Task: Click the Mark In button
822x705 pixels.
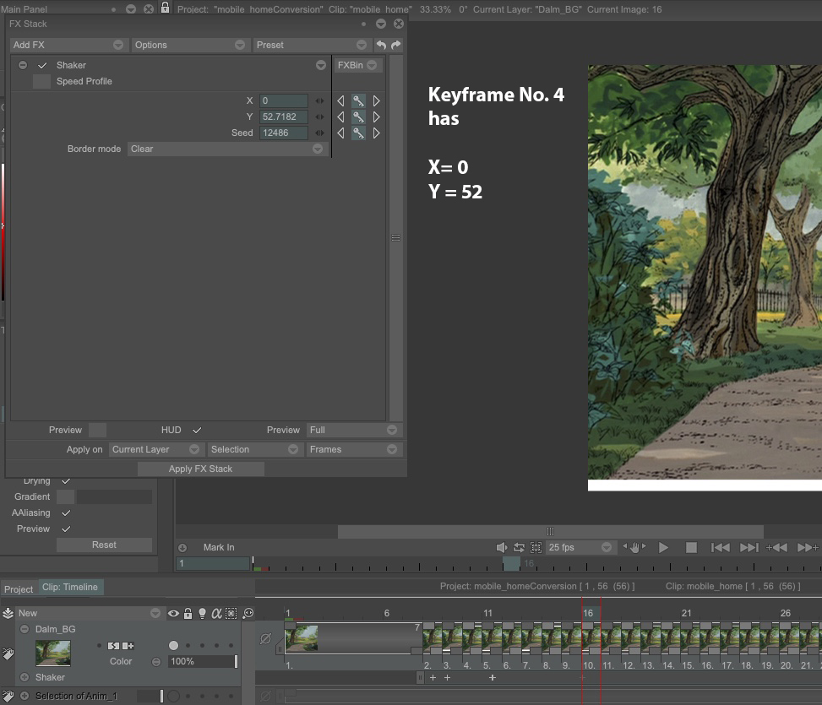Action: 219,547
